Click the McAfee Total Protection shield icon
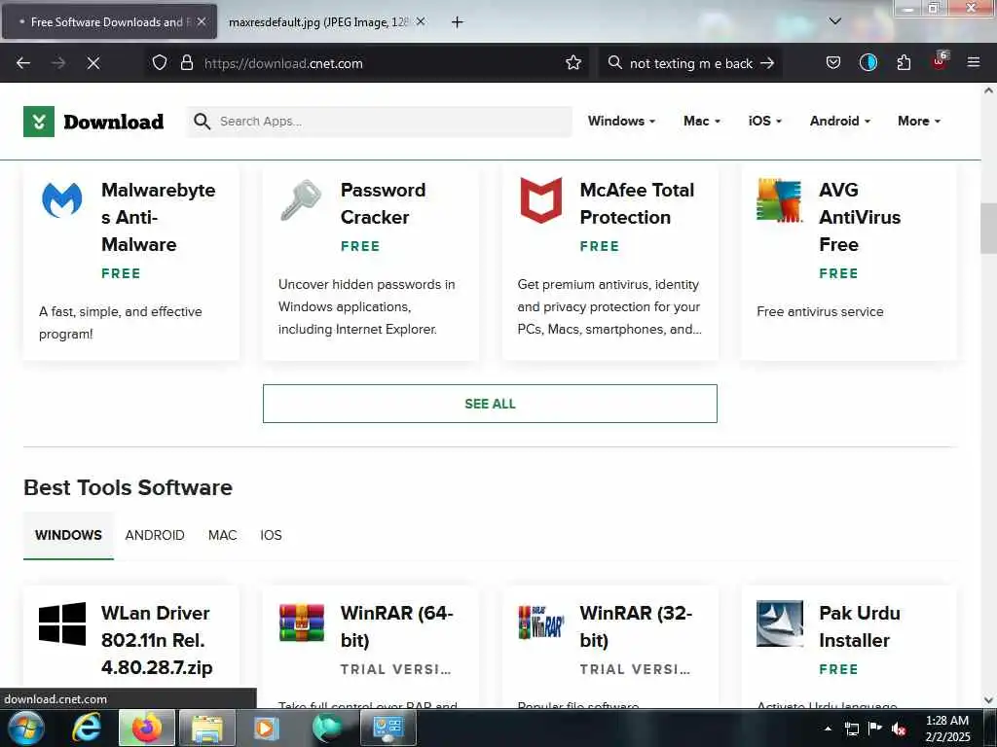 coord(540,200)
